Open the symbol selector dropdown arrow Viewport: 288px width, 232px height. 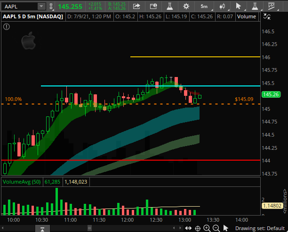tap(41, 7)
